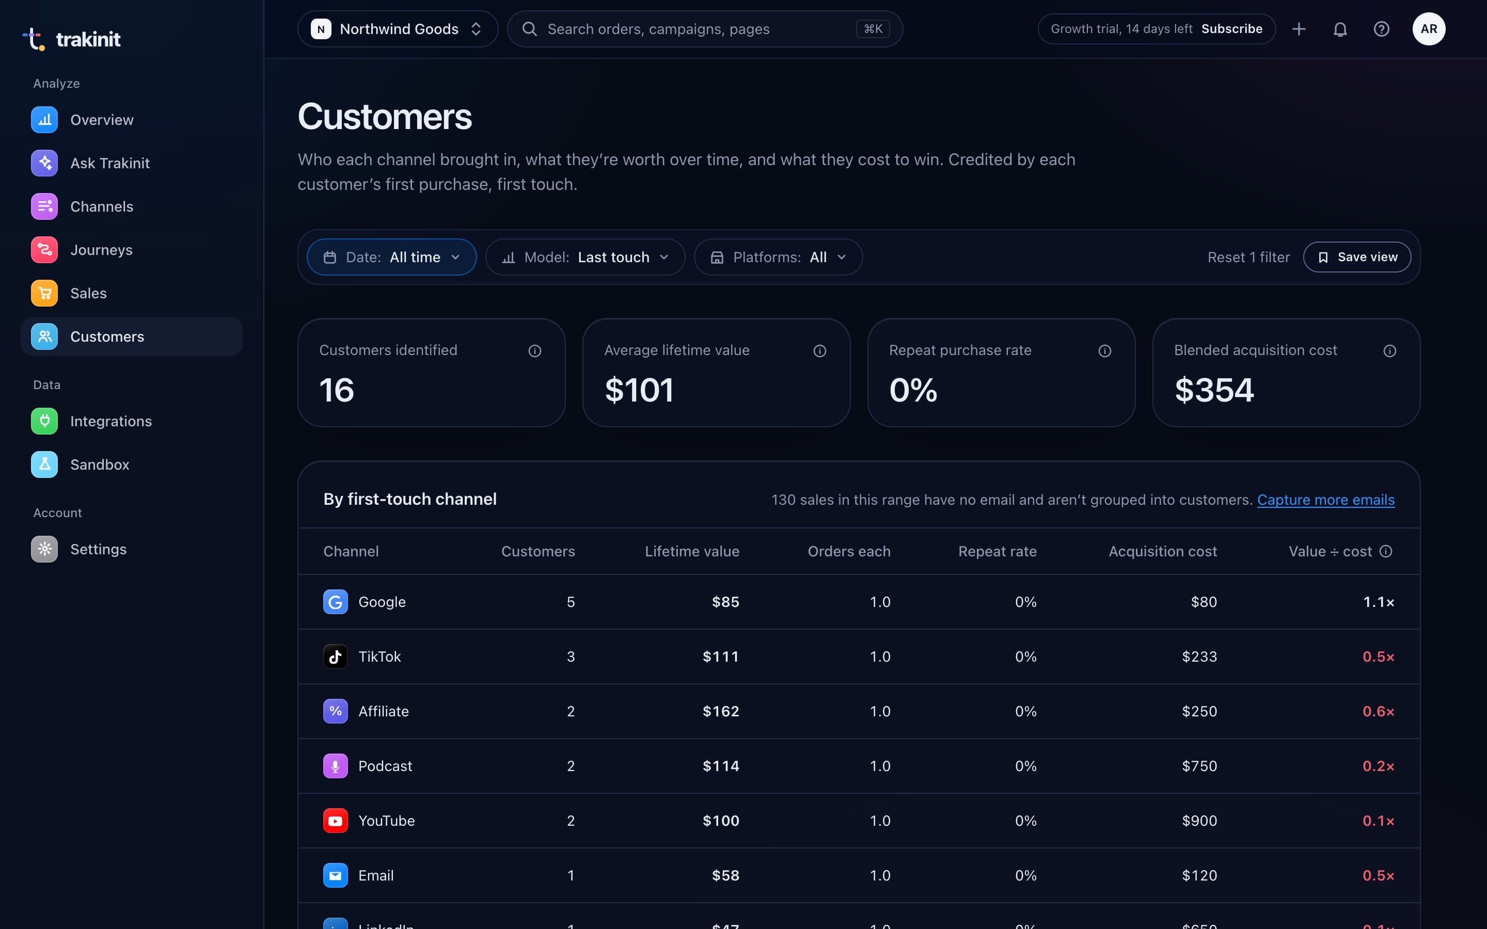Navigate to Journeys
This screenshot has height=929, width=1487.
[x=132, y=249]
